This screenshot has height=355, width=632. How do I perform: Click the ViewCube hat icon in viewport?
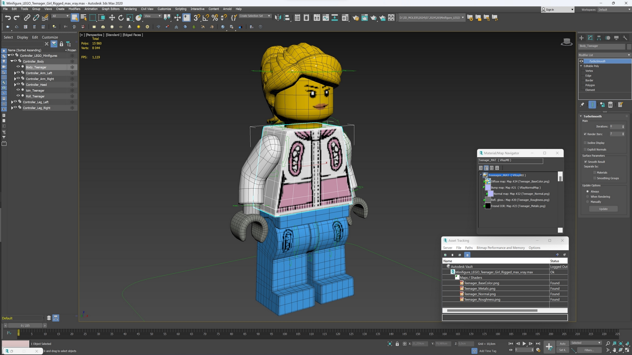point(566,42)
